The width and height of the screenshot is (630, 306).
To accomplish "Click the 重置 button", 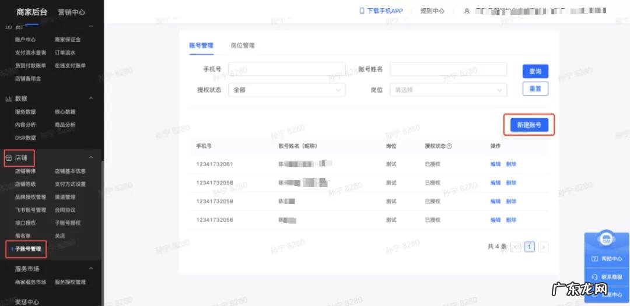I will (x=535, y=89).
